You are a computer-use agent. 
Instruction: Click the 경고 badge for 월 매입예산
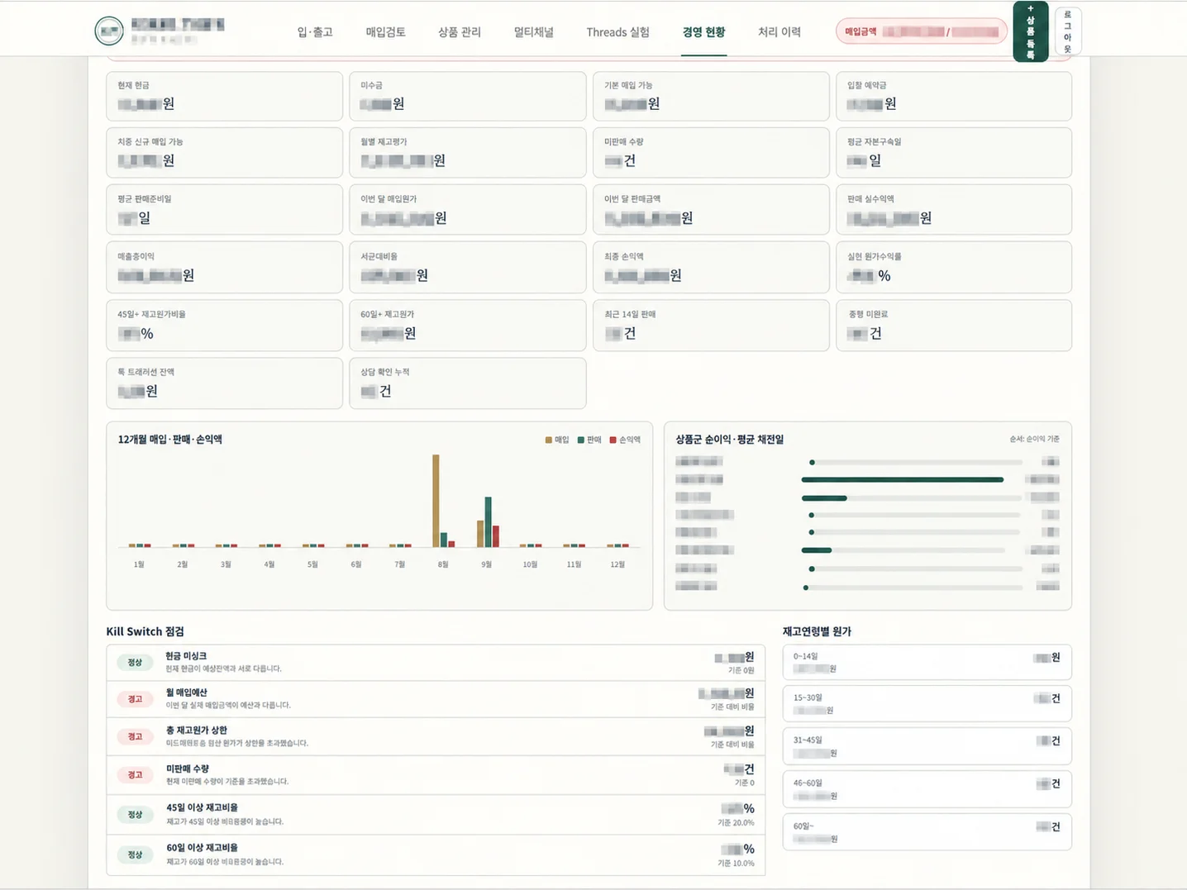click(135, 699)
